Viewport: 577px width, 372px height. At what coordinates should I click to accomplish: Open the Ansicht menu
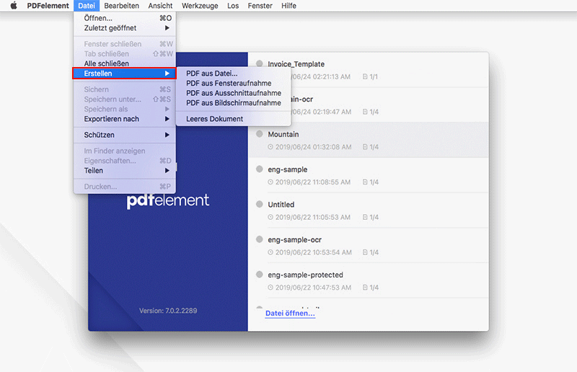(160, 6)
